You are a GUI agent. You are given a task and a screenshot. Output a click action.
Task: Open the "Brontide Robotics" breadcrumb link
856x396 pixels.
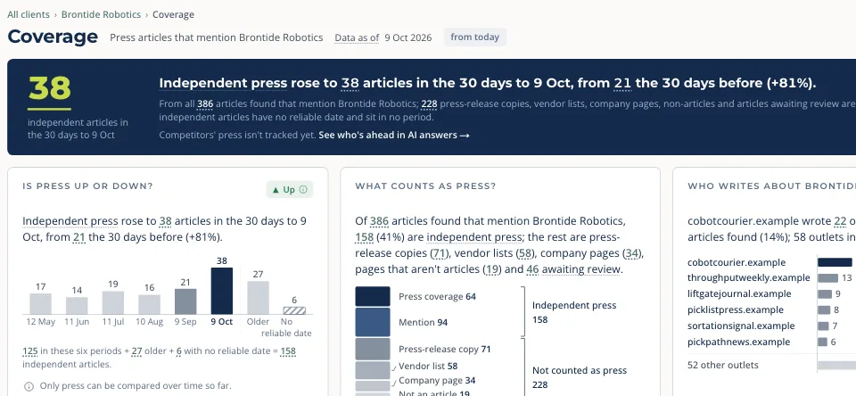[101, 15]
